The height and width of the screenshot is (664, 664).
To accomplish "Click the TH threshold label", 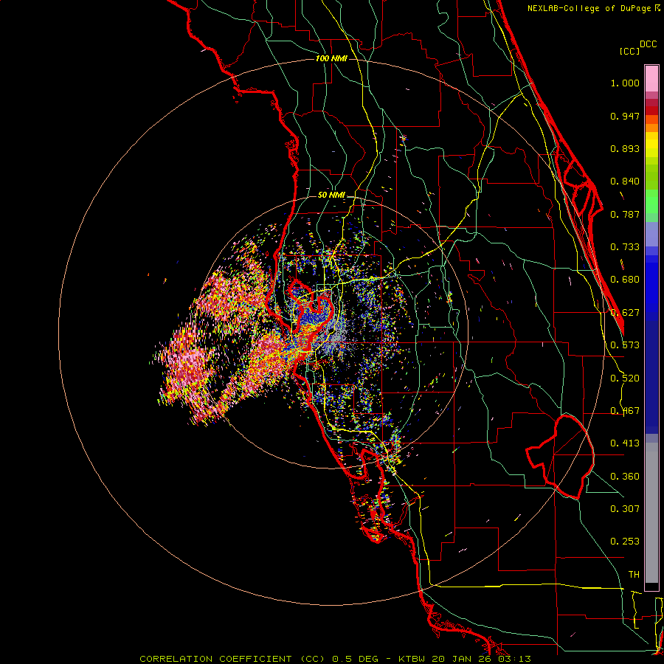I will click(x=634, y=575).
